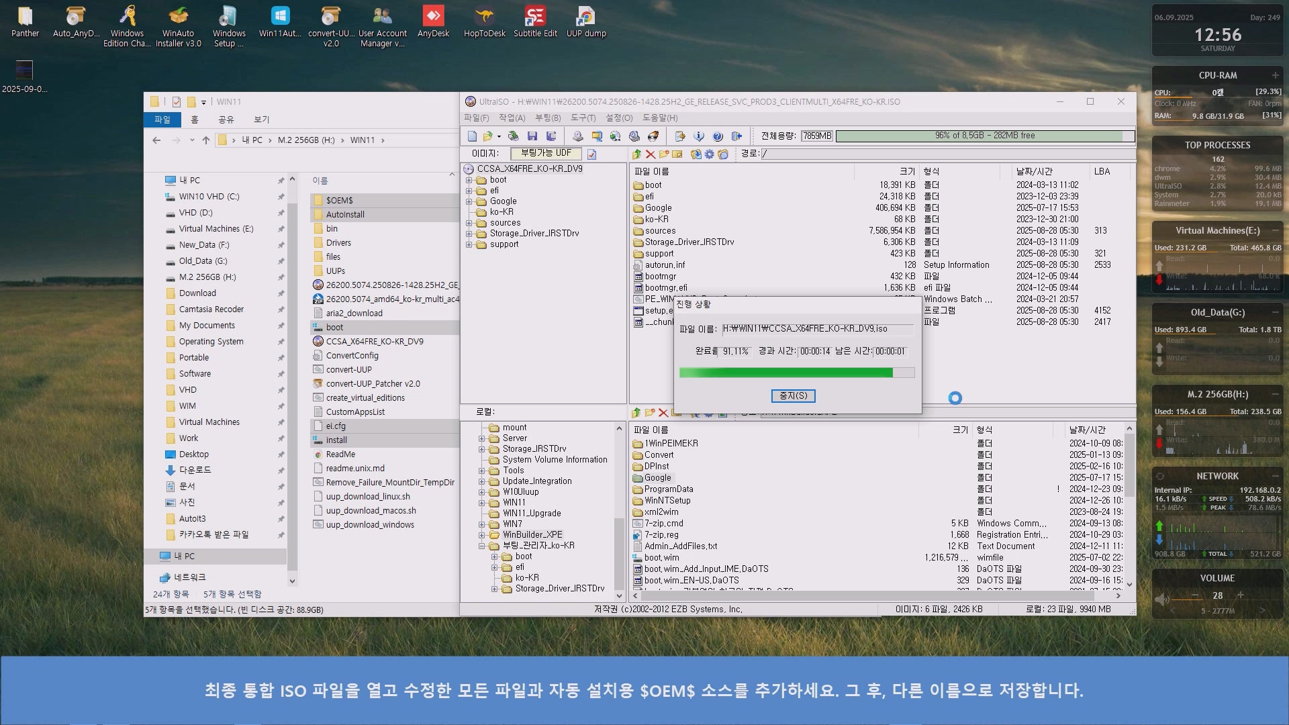1289x725 pixels.
Task: Click the minus on Virtual Machines(E:) widget
Action: (1275, 230)
